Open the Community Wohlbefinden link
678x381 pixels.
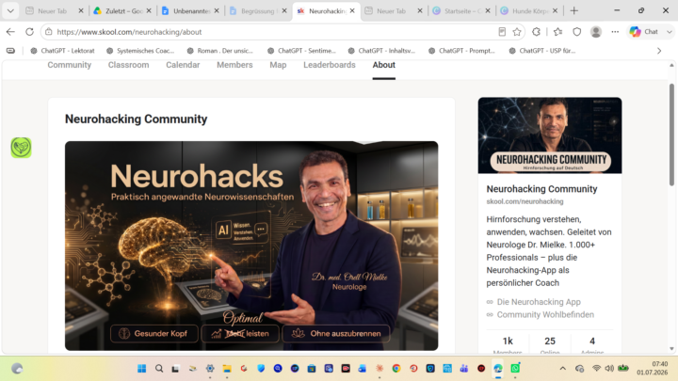point(545,314)
